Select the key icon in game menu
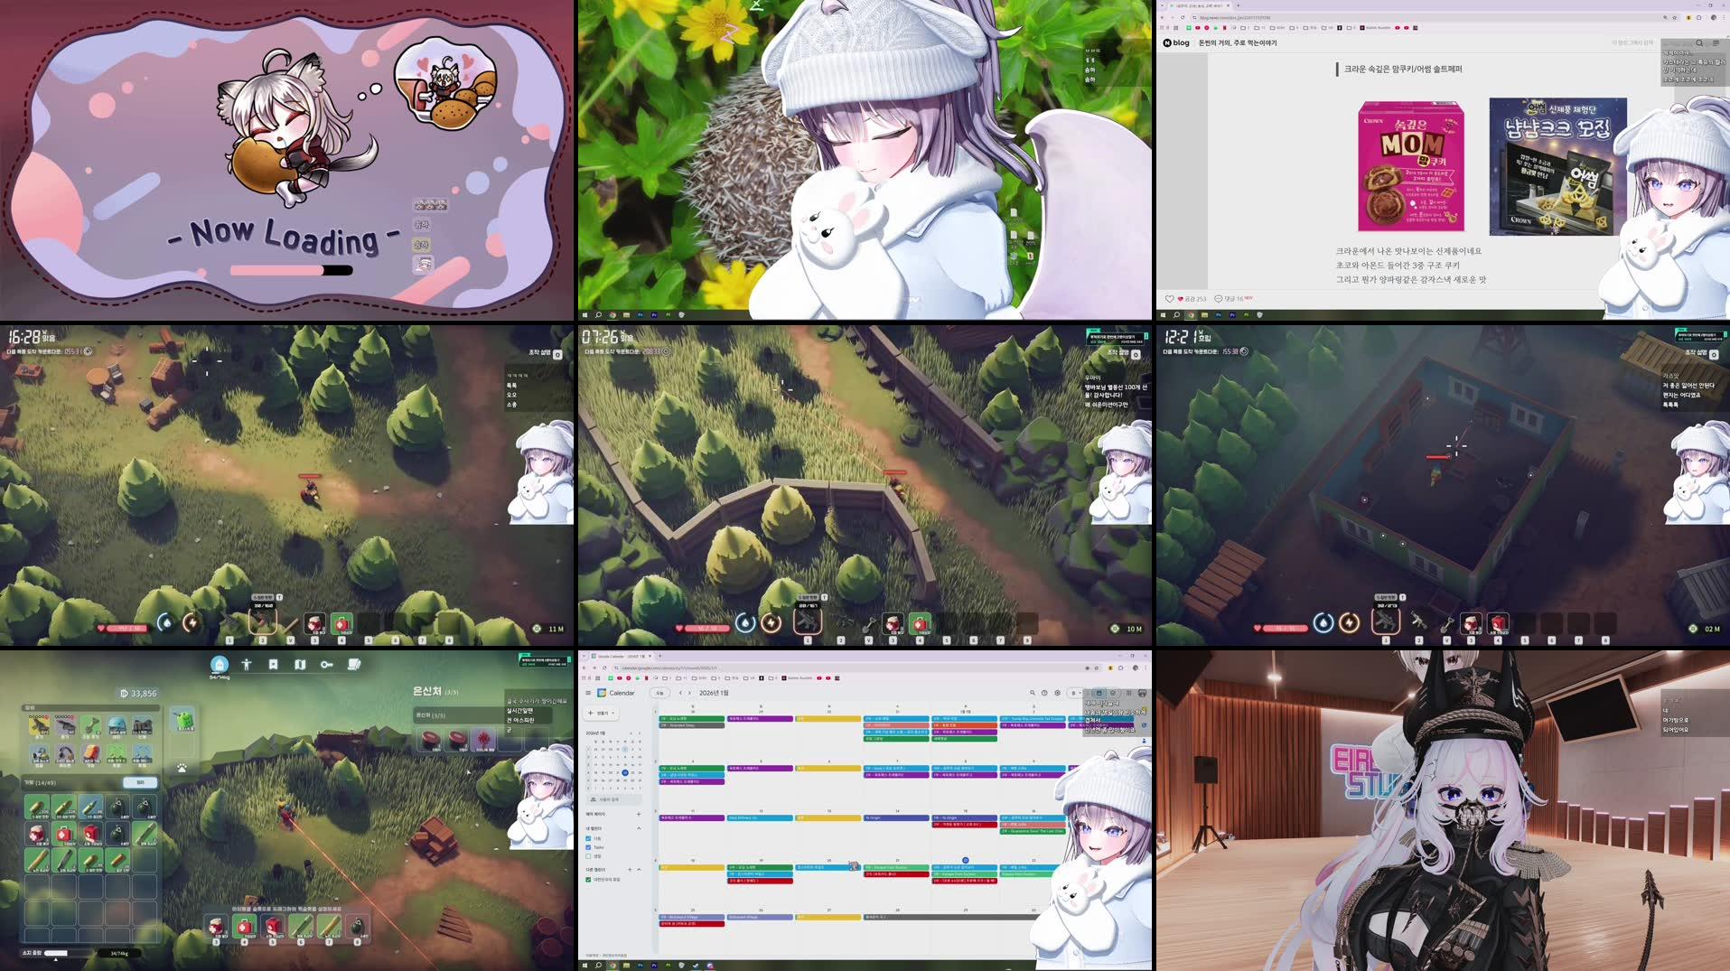1730x971 pixels. pyautogui.click(x=327, y=664)
